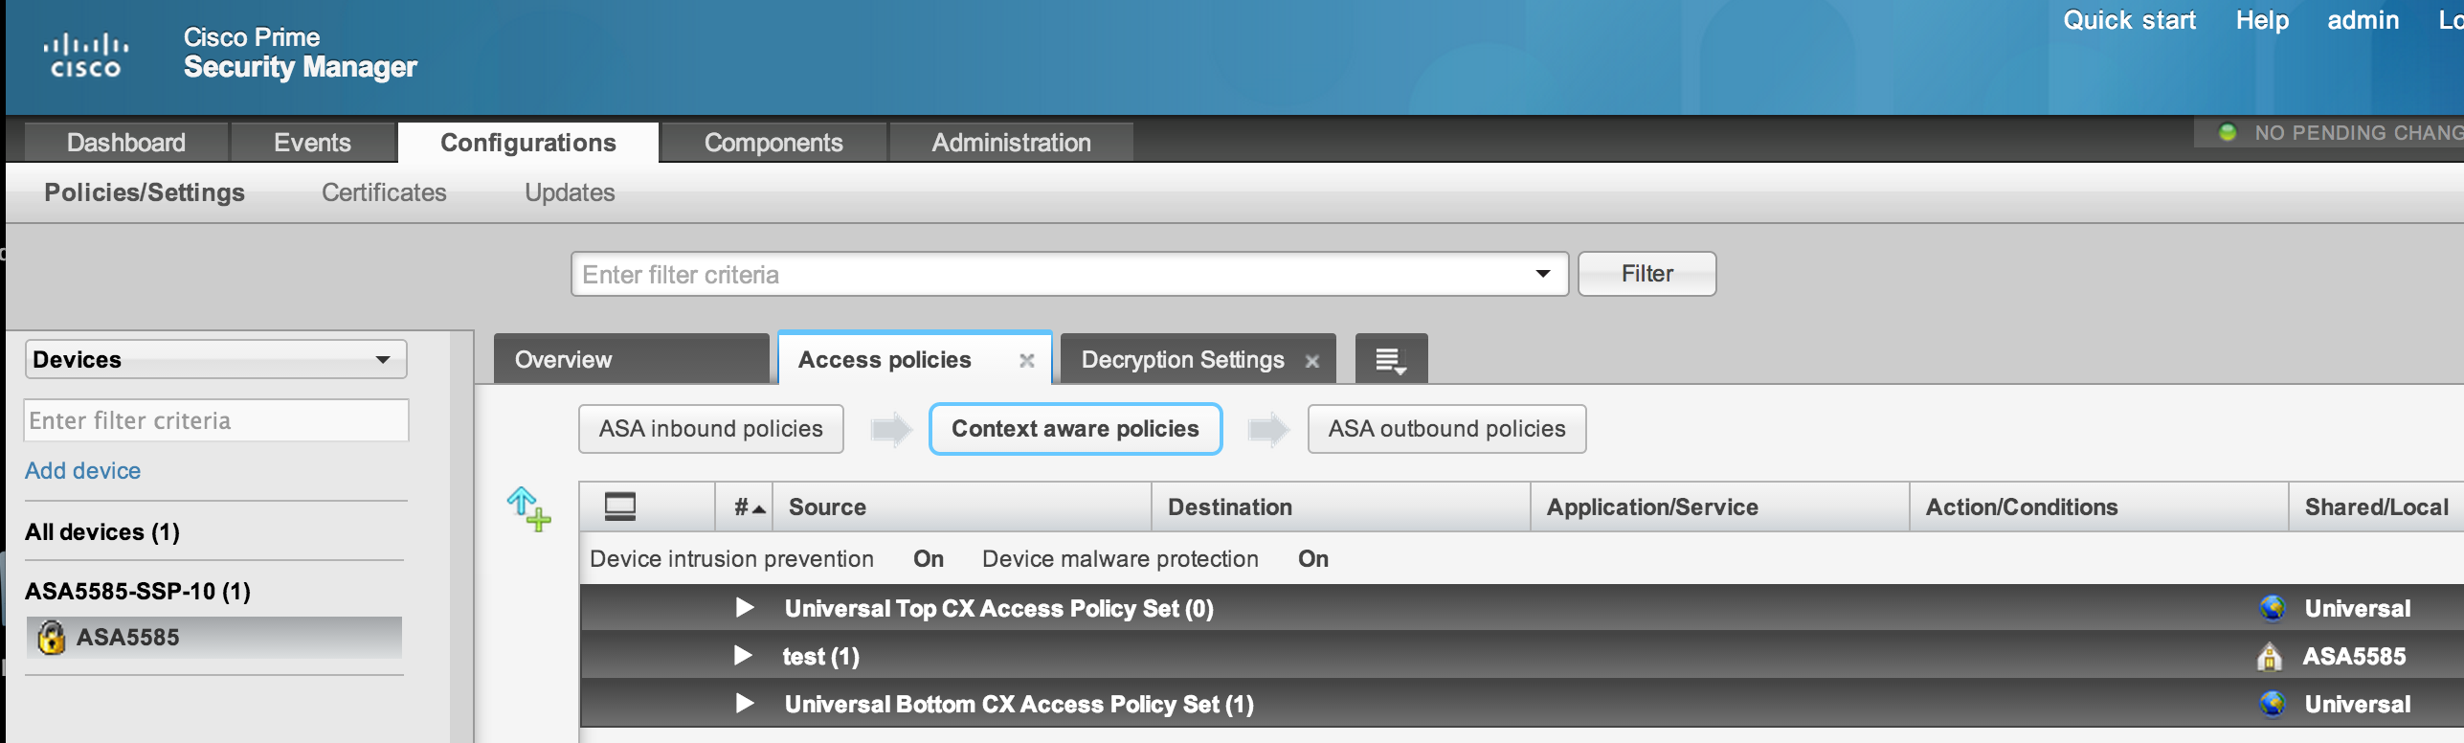Click the Cisco logo
Screen dimensions: 2464x743
click(x=85, y=56)
